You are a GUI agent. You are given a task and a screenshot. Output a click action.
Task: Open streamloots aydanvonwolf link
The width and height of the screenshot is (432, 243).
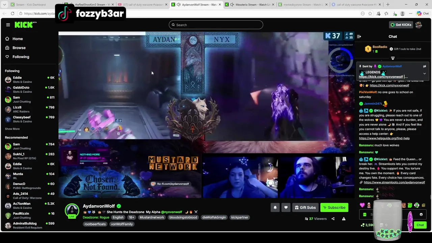pos(394,183)
